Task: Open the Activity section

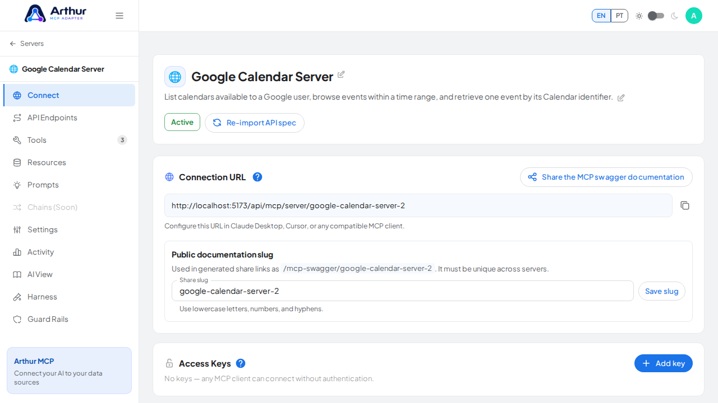Action: (69, 252)
